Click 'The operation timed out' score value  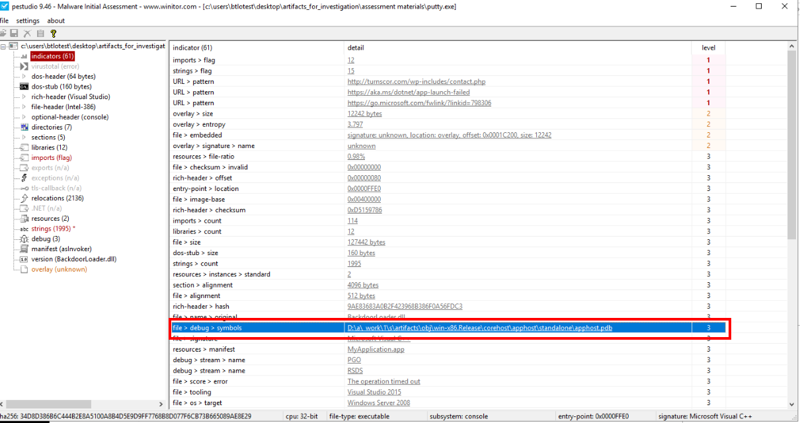click(384, 381)
